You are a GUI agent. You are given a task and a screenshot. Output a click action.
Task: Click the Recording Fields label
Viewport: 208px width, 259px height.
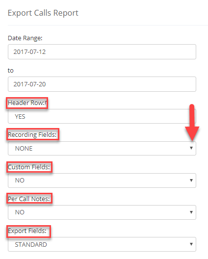pos(32,134)
